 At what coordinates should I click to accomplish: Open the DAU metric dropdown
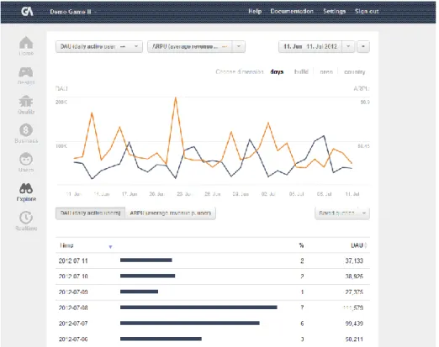(99, 46)
